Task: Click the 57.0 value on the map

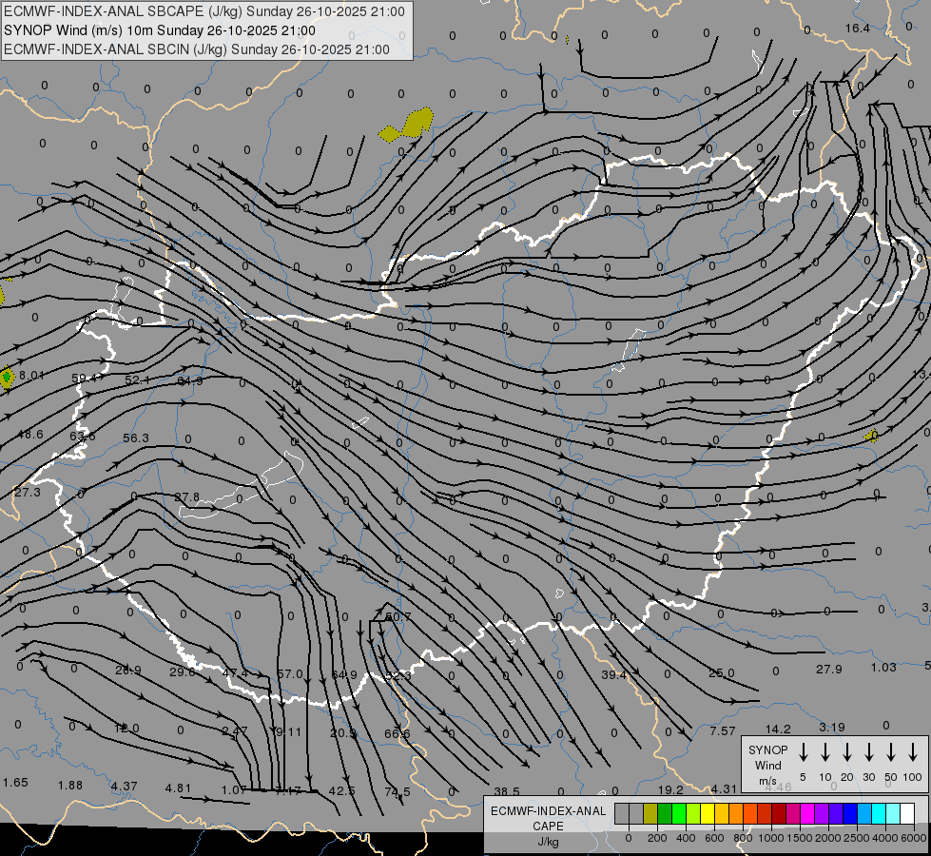Action: coord(290,673)
